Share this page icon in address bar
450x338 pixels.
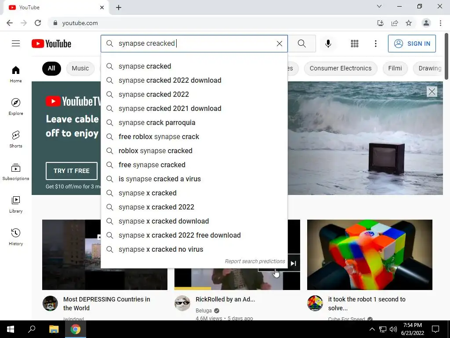pyautogui.click(x=395, y=23)
